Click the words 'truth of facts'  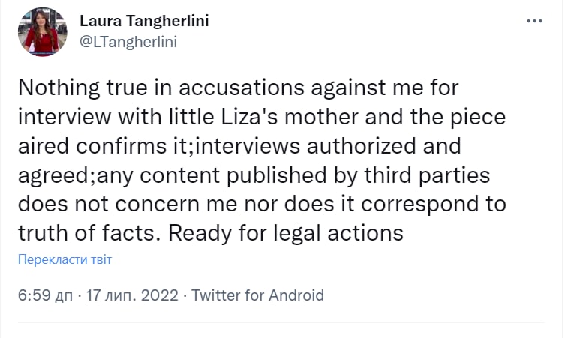pos(89,233)
